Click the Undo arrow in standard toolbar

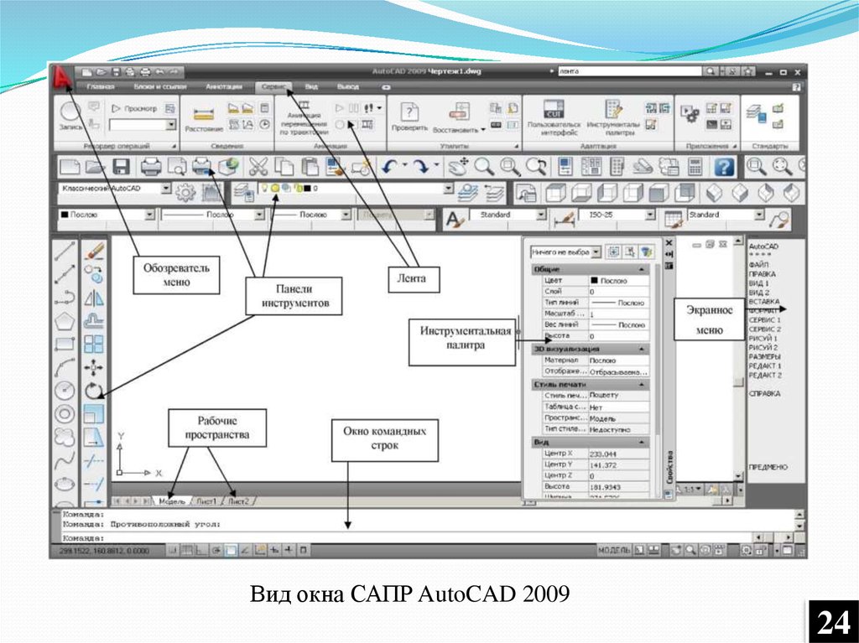[x=389, y=167]
